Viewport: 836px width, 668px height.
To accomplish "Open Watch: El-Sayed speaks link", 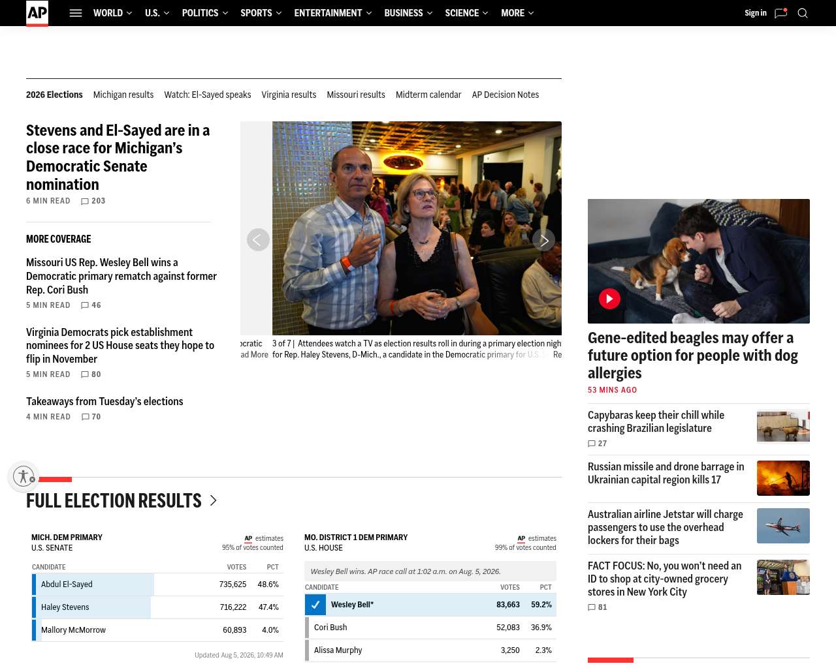I will coord(208,95).
